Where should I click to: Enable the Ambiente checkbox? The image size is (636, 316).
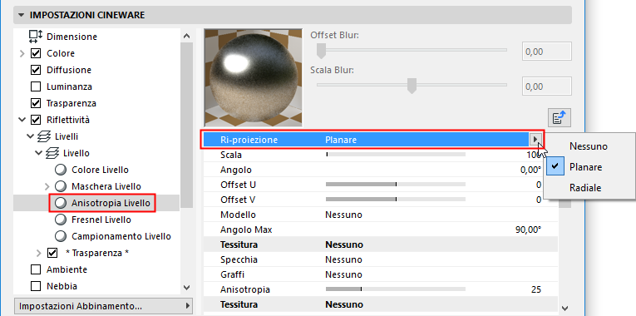[36, 269]
